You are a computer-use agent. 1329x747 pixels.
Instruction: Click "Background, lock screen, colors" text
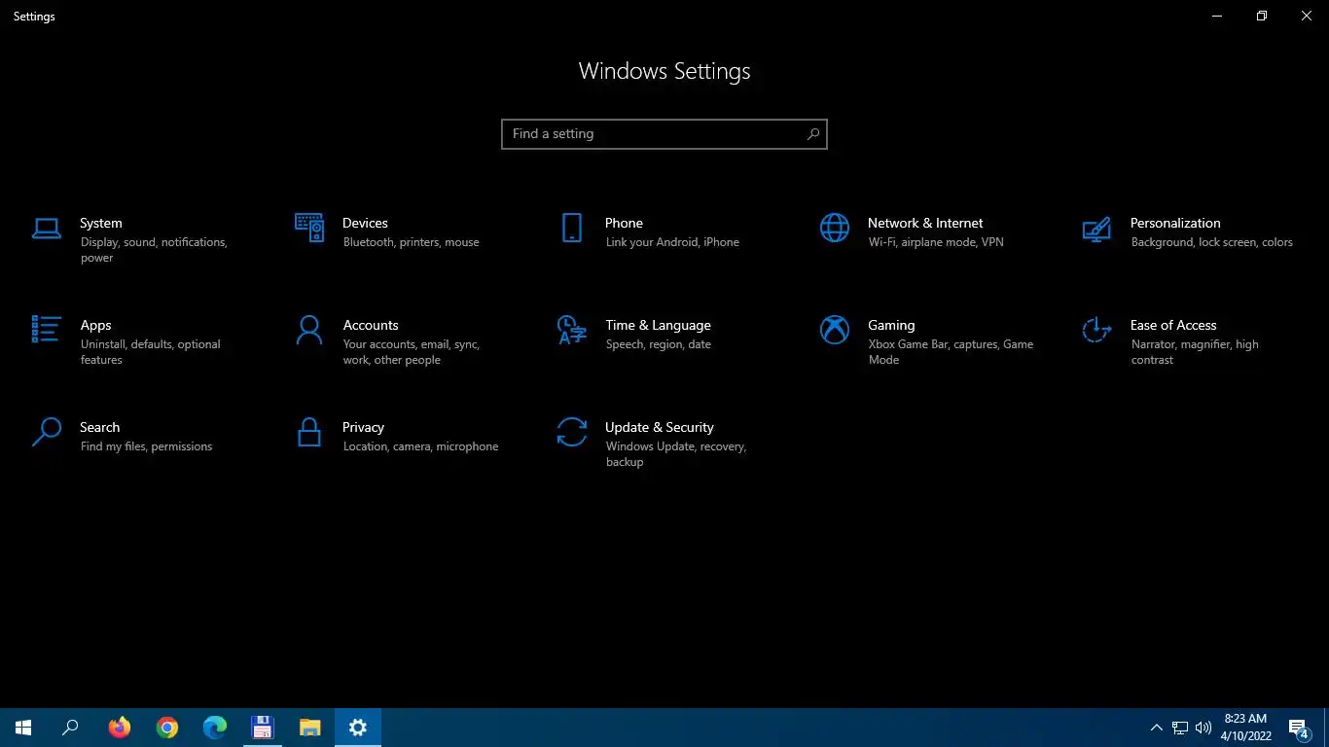coord(1211,242)
